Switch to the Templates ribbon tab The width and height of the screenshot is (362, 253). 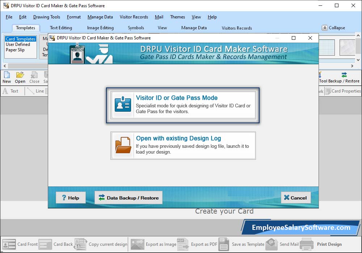[x=26, y=28]
